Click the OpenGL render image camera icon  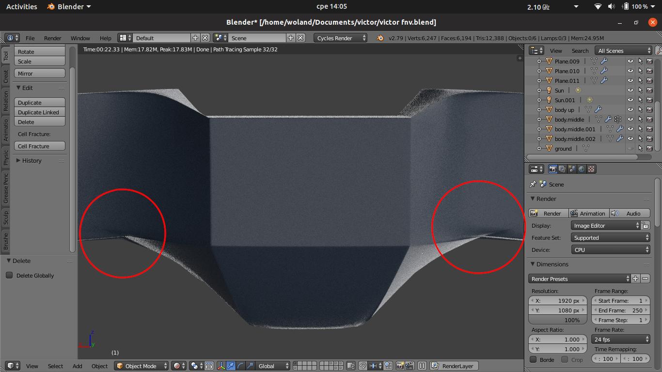tap(400, 366)
